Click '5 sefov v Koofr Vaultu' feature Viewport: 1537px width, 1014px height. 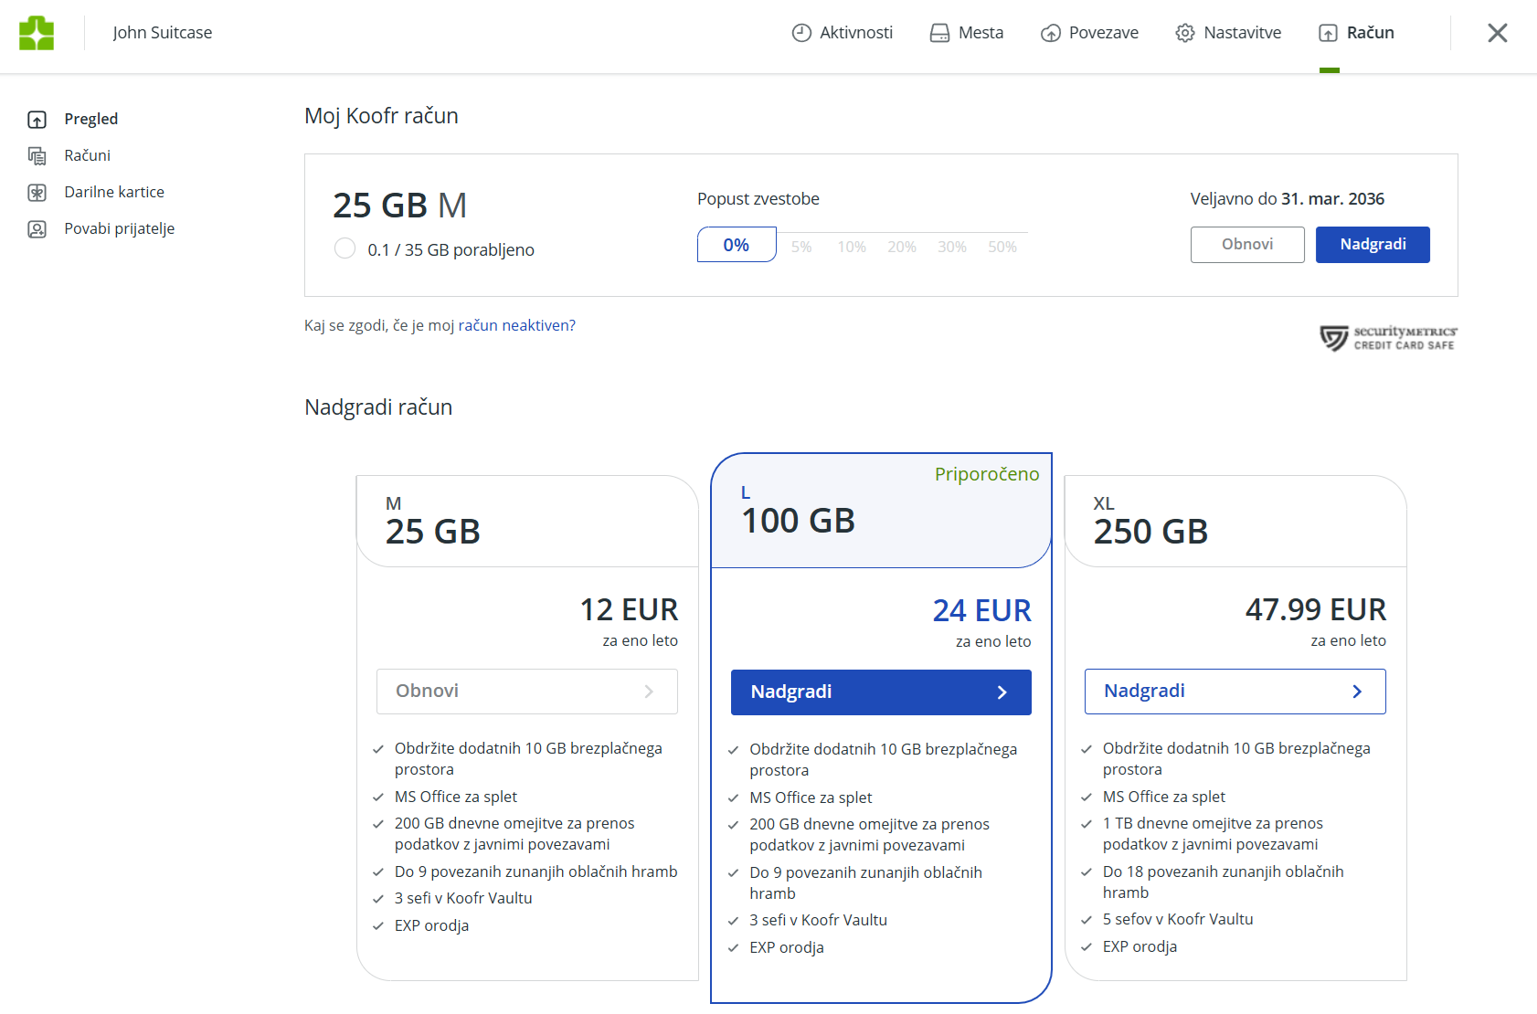click(x=1178, y=919)
